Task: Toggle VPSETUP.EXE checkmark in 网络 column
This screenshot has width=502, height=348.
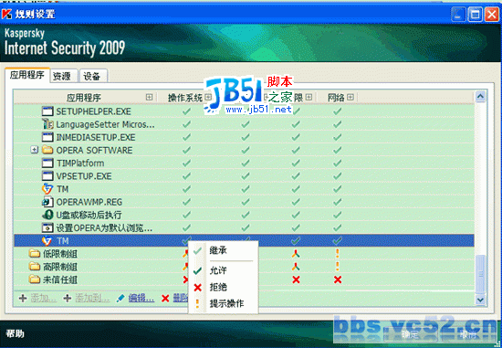Action: coord(337,176)
